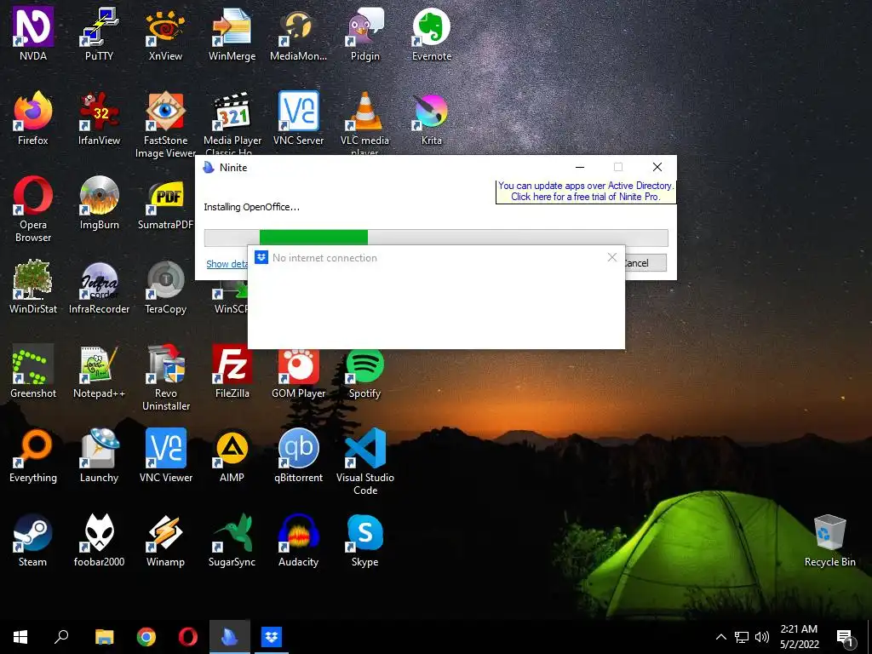
Task: Click Show details link in Ninite
Action: (227, 264)
